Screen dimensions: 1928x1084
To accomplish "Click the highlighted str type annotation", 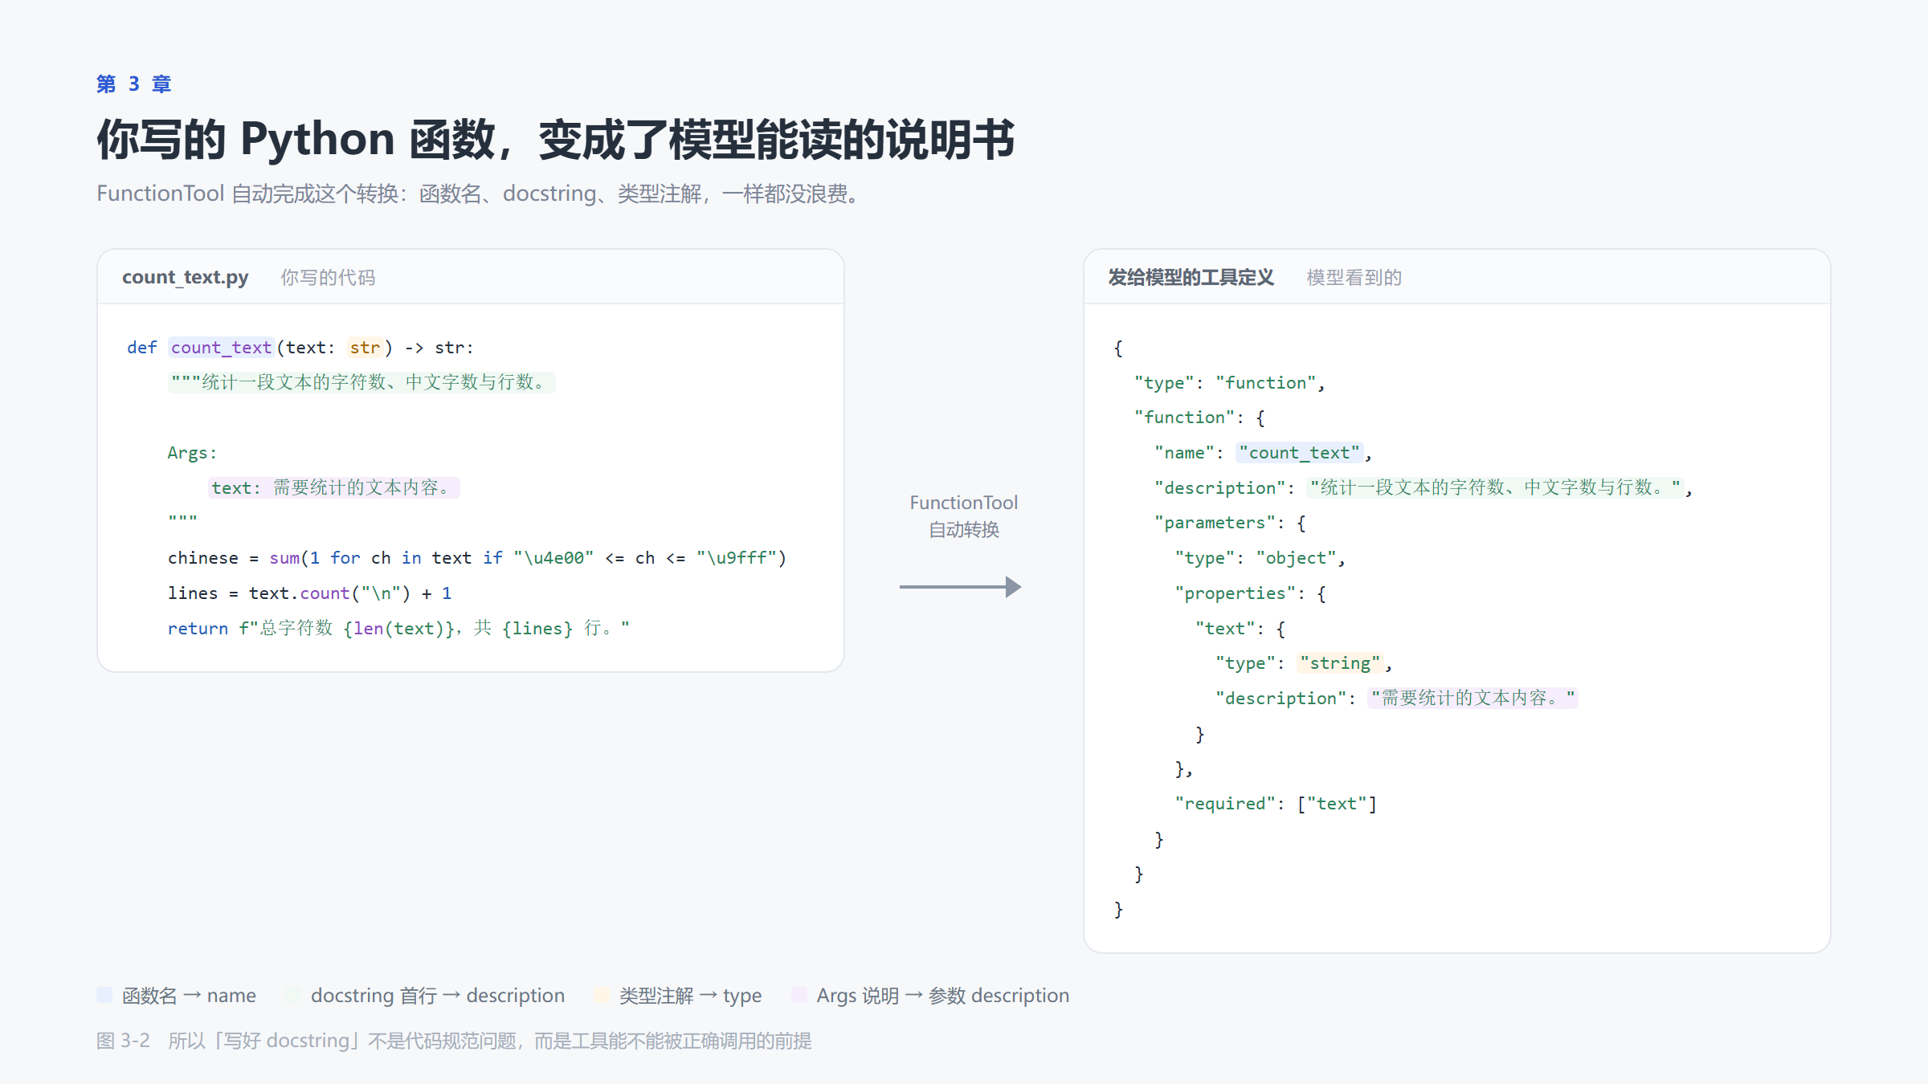I will pyautogui.click(x=365, y=348).
